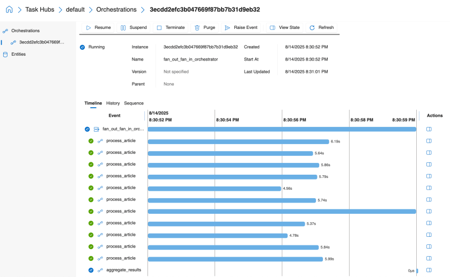Click the activity icon beside aggregate_results

pos(100,270)
